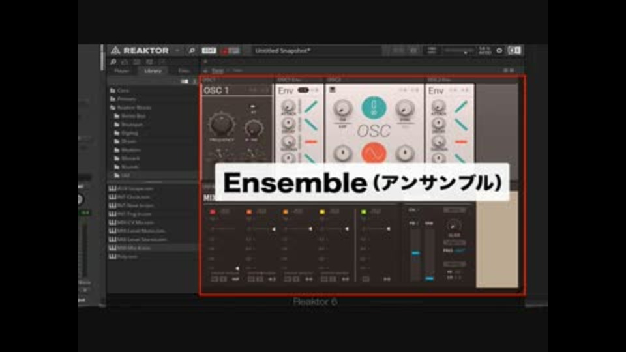The width and height of the screenshot is (626, 352).
Task: Select the highlighted MIX-Mix 4 file row
Action: point(153,248)
